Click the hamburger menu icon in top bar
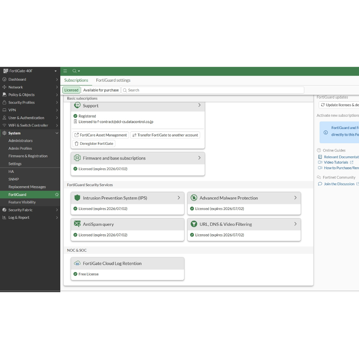Screen dimensions: 359x359 coord(65,71)
